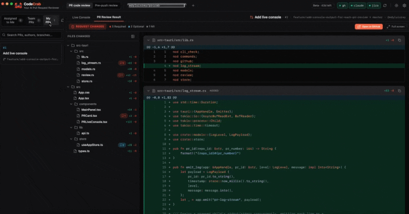Click the file icon next to models.rs
The image size is (409, 214).
tap(78, 69)
